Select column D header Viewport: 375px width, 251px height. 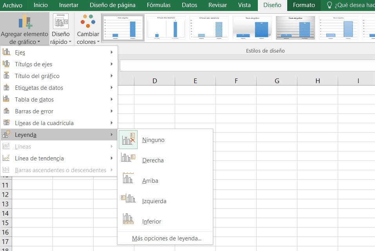tap(154, 81)
